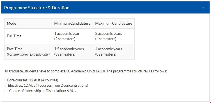Click the Core courses 12 AUs line

tap(31, 80)
